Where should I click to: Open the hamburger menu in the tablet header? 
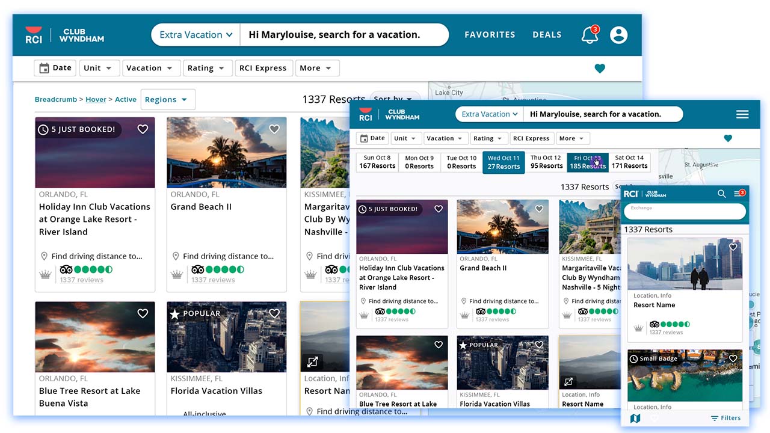click(742, 114)
